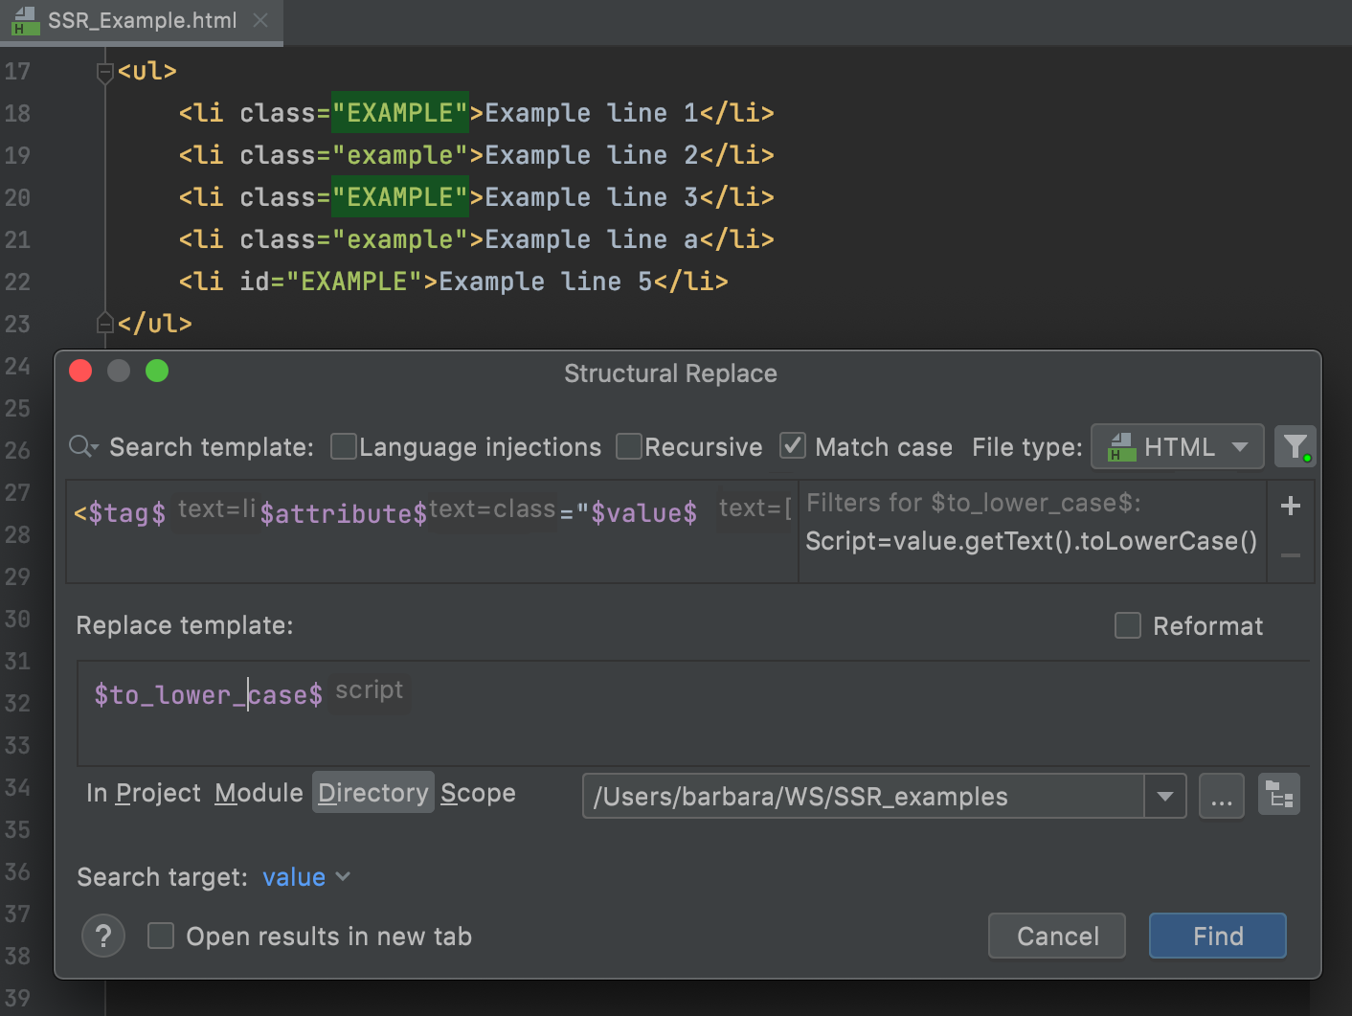This screenshot has width=1352, height=1016.
Task: Remove filter with the minus icon
Action: coord(1290,555)
